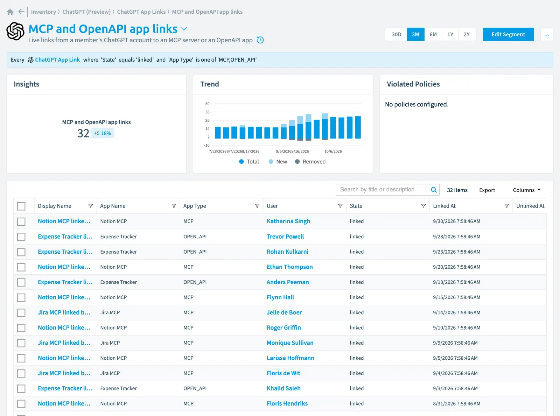Select all rows with header checkbox
The image size is (560, 416).
[21, 206]
